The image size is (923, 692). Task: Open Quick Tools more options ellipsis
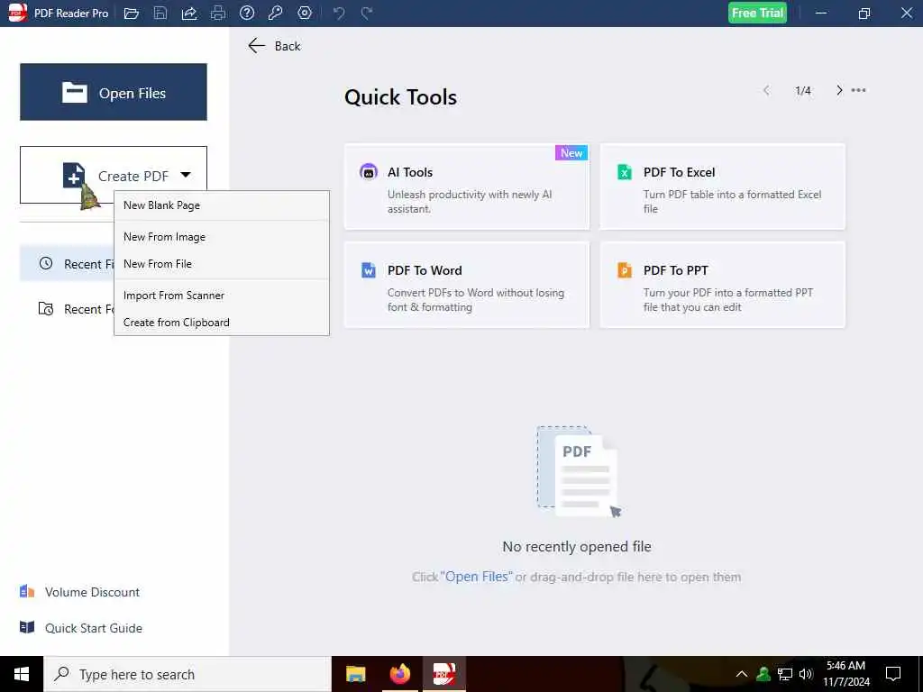click(859, 90)
